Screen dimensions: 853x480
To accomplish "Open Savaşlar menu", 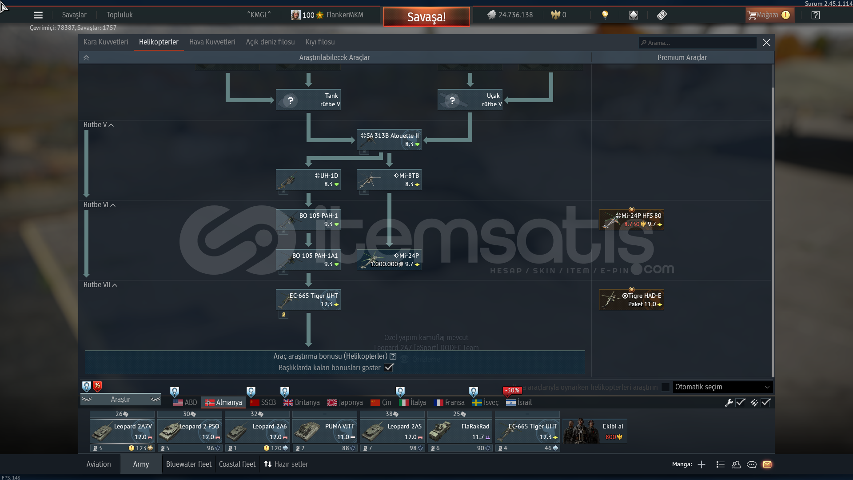I will coord(74,15).
